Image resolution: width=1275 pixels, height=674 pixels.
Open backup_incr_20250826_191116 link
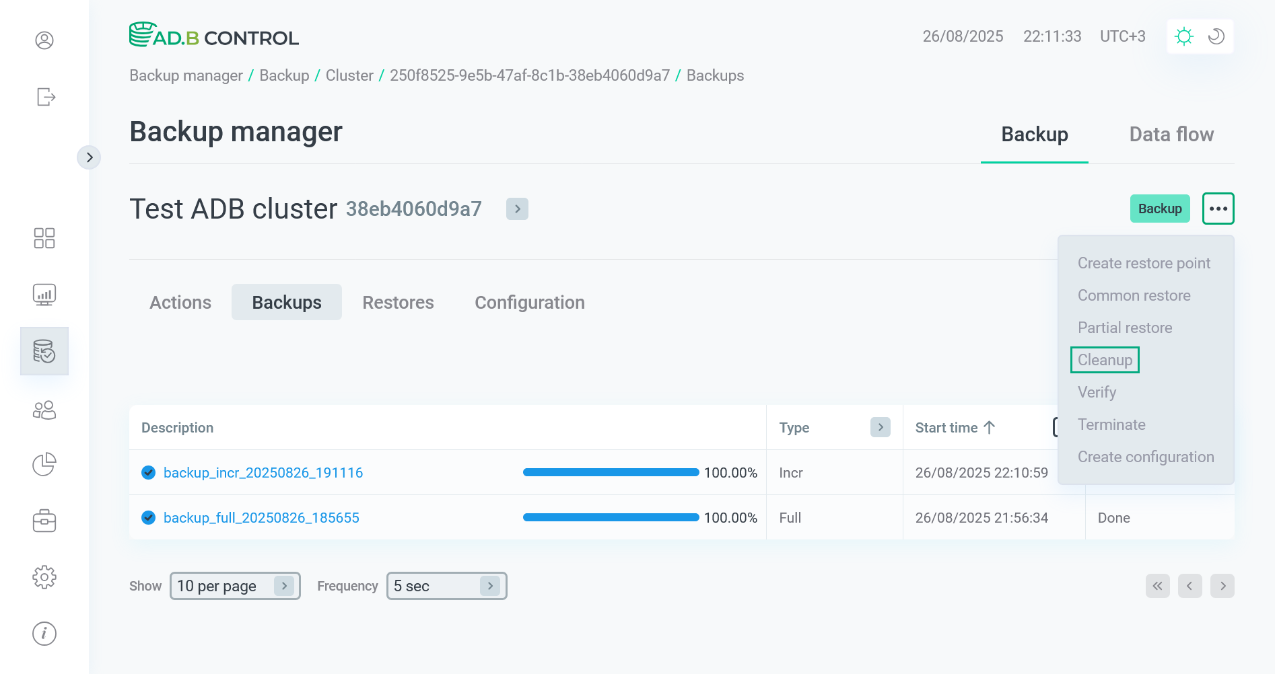pyautogui.click(x=263, y=473)
